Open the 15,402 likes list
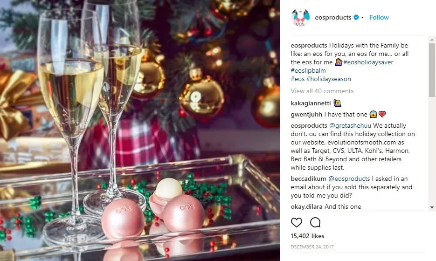Screen dimensions: 436x261 click(308, 236)
